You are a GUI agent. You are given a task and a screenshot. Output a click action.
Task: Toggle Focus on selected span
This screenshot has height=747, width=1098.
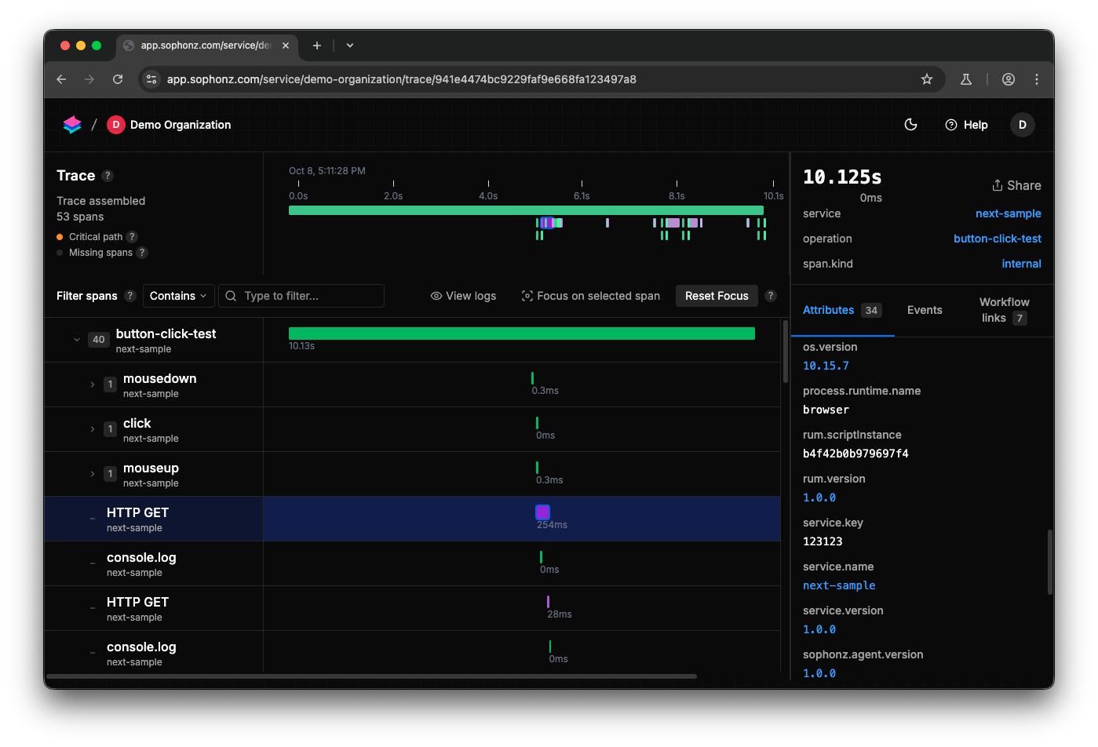pyautogui.click(x=590, y=296)
